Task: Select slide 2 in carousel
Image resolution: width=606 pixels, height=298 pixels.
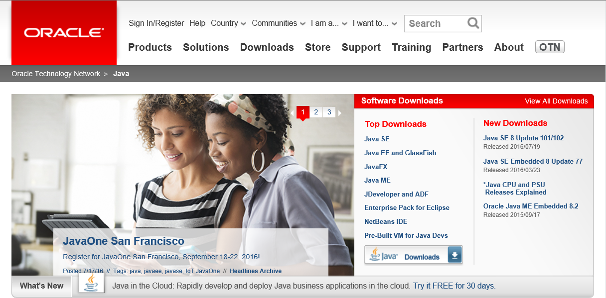Action: click(x=316, y=112)
